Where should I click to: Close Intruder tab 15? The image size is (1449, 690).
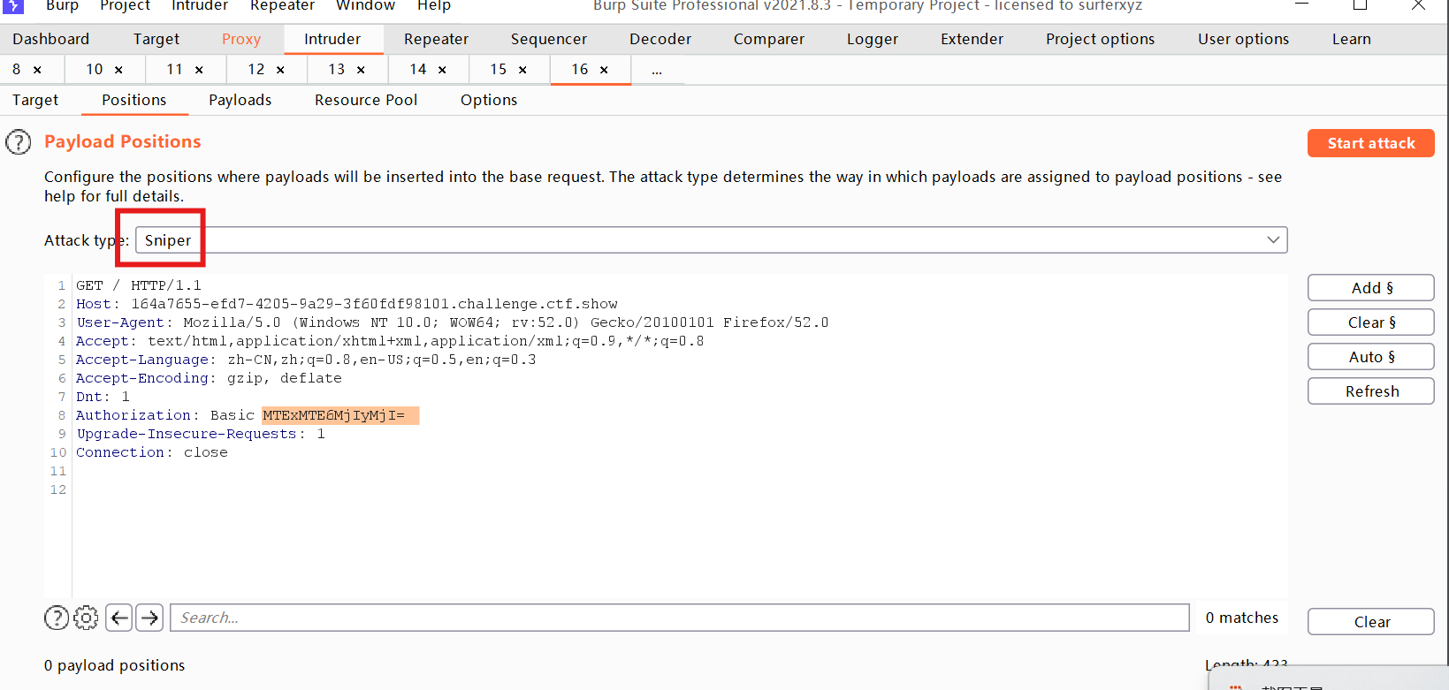(x=522, y=70)
